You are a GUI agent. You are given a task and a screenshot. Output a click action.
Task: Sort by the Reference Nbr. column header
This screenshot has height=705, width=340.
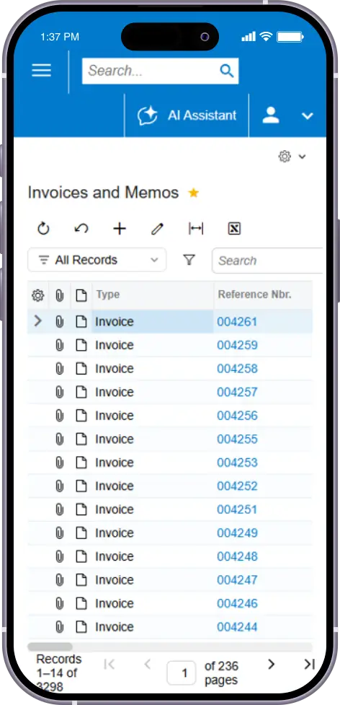click(263, 294)
